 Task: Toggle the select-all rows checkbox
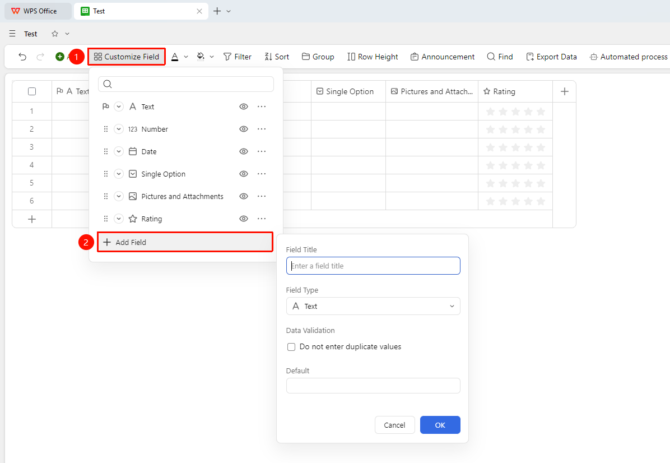click(x=31, y=91)
